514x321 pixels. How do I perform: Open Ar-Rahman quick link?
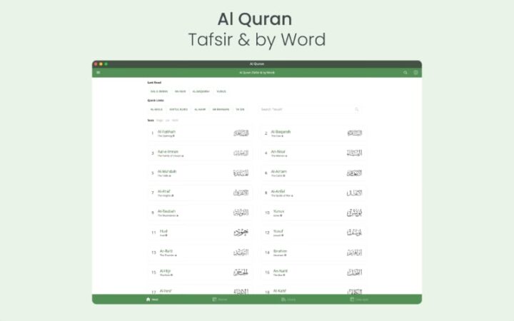coord(221,109)
